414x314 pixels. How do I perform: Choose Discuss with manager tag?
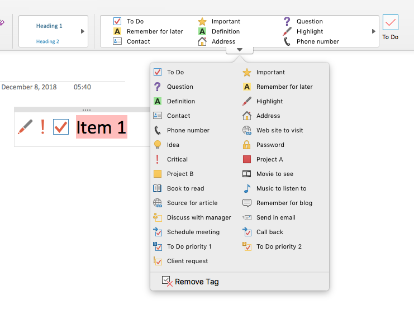pyautogui.click(x=192, y=217)
